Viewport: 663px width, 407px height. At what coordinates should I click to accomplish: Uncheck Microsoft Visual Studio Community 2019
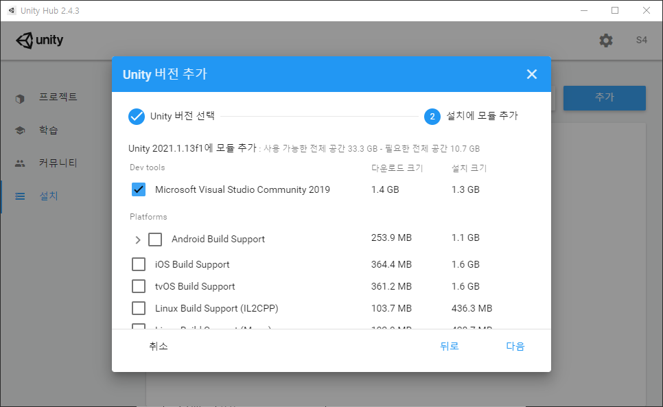139,189
